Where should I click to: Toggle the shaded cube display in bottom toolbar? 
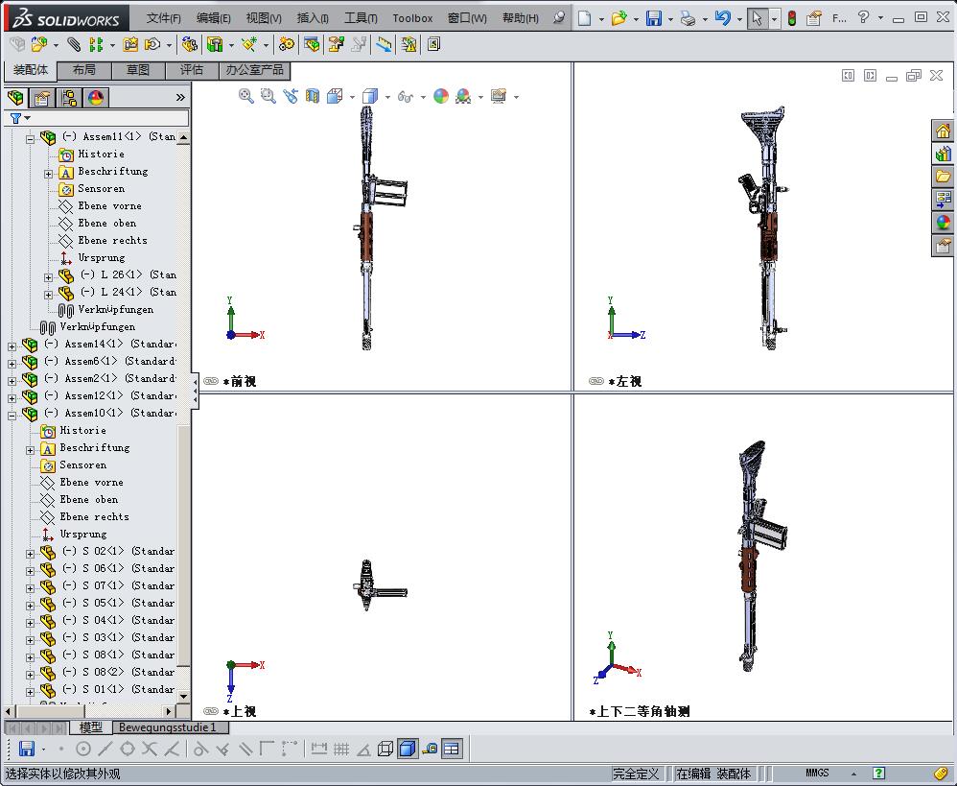click(408, 749)
